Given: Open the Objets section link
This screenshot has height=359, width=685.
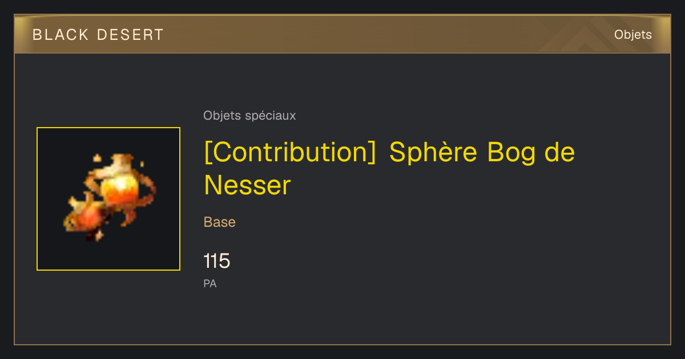Looking at the screenshot, I should pyautogui.click(x=632, y=35).
